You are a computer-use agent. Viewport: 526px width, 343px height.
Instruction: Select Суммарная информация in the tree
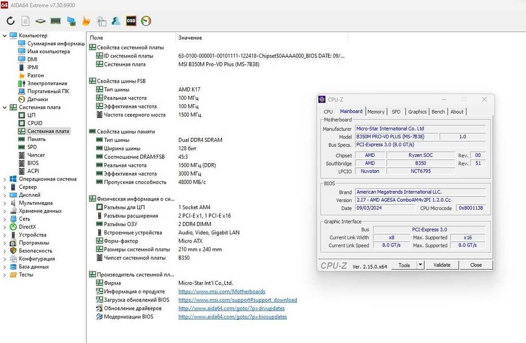52,43
